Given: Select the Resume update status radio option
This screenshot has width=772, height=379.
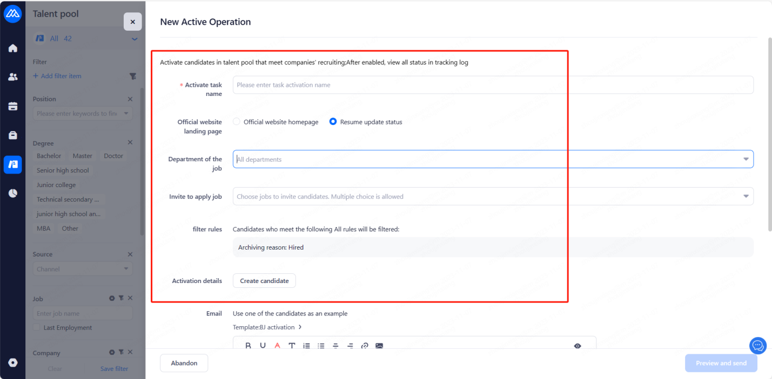Looking at the screenshot, I should [333, 122].
